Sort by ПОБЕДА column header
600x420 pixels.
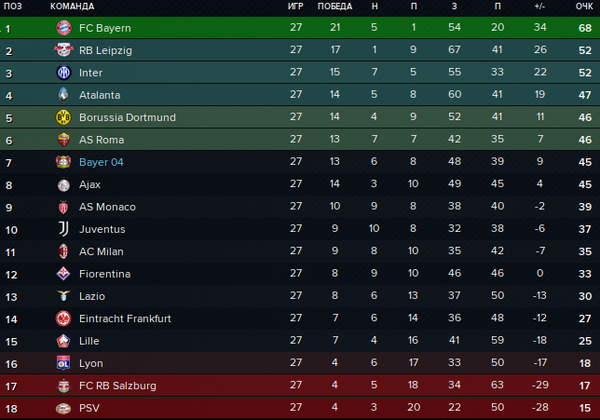click(334, 7)
